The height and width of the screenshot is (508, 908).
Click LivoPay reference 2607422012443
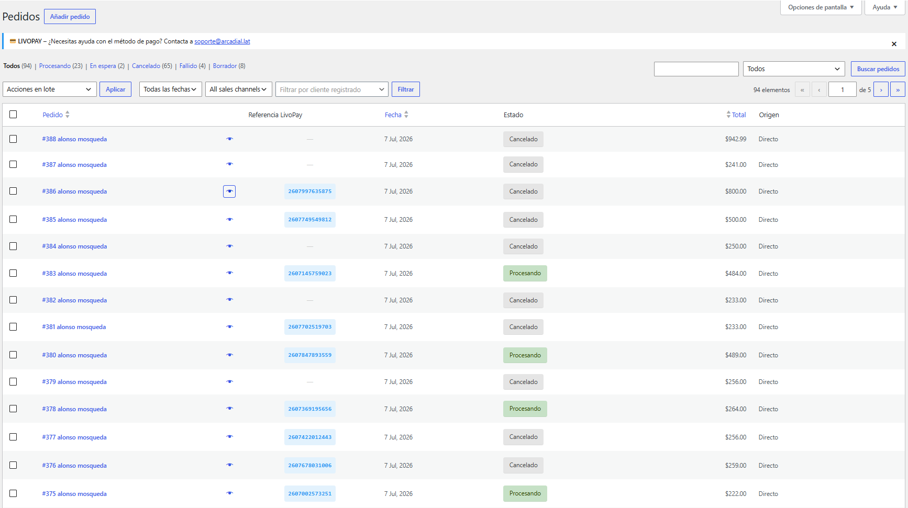coord(310,437)
